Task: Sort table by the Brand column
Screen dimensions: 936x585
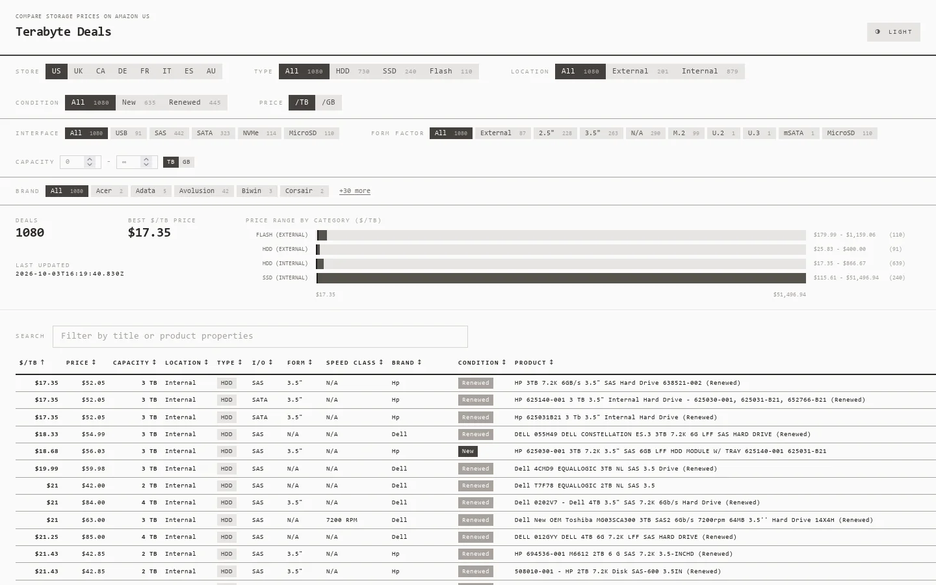Action: coord(406,363)
